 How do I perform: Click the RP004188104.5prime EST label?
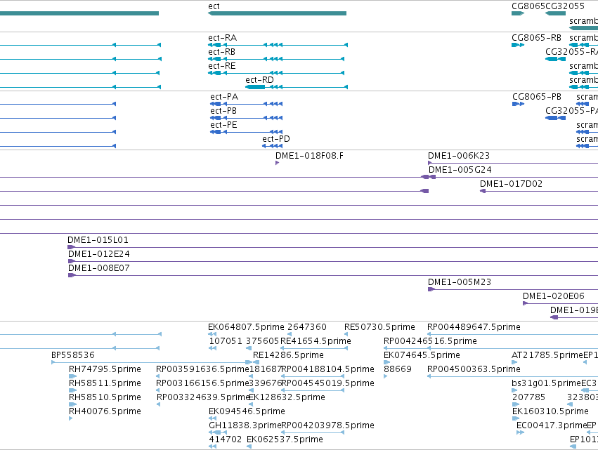(x=327, y=369)
